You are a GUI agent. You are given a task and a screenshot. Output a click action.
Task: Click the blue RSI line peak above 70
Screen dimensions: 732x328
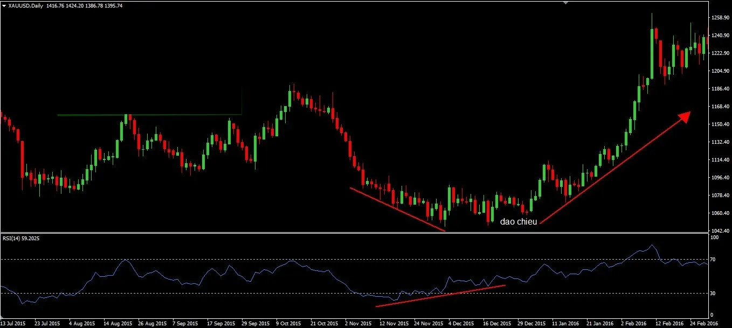[x=652, y=246]
